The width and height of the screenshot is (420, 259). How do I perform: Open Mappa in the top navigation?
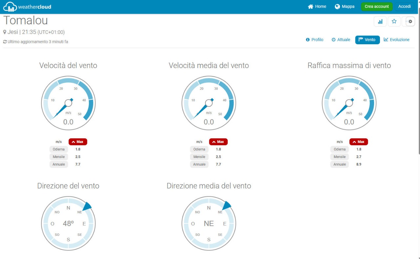click(345, 7)
